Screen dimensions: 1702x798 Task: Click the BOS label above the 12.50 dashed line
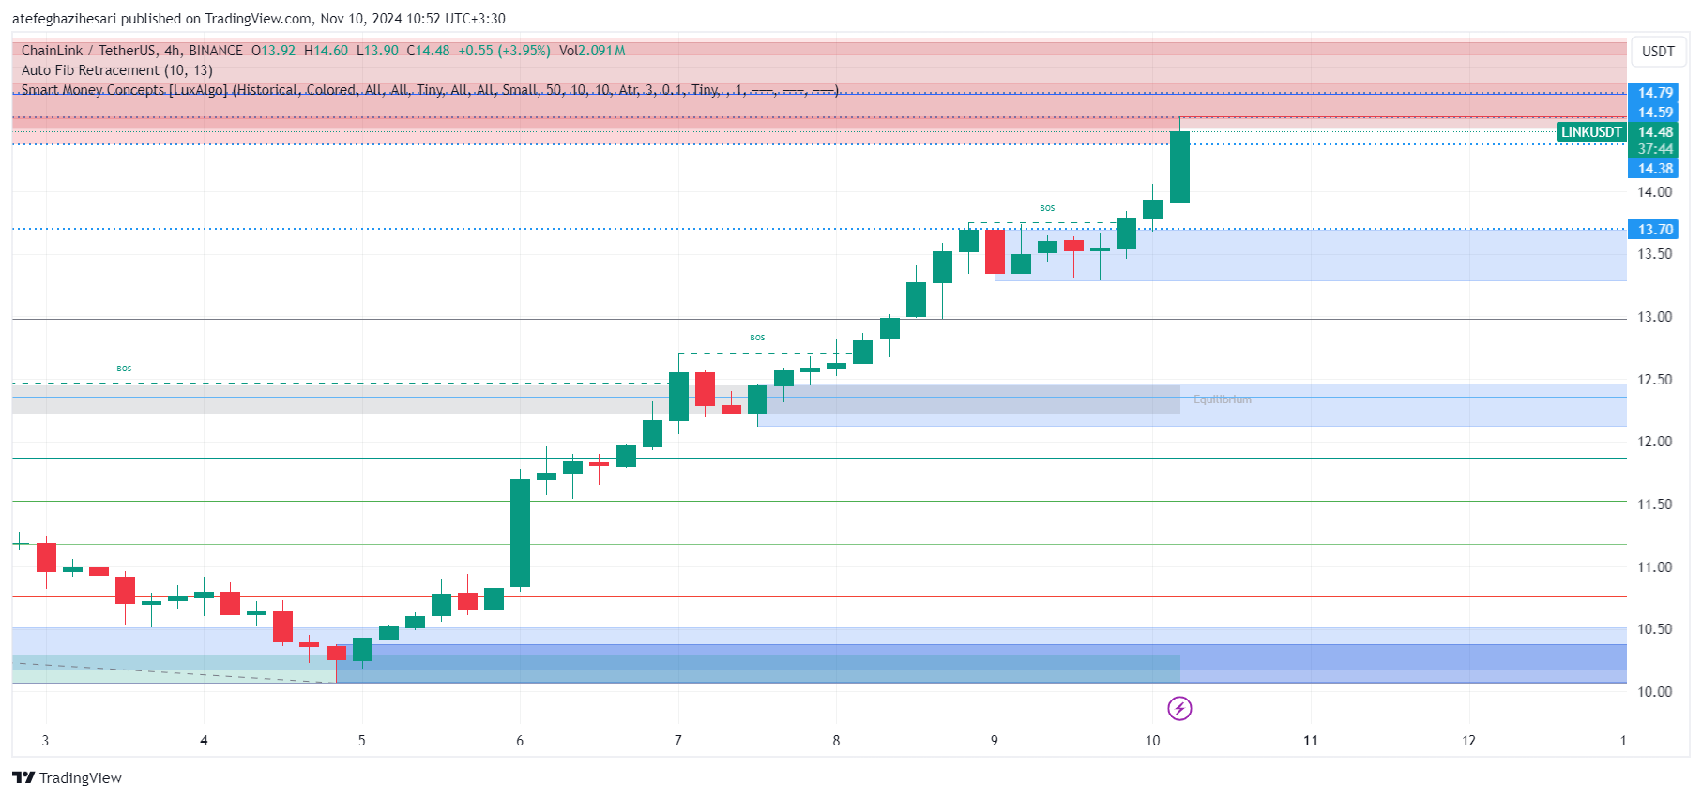(124, 369)
